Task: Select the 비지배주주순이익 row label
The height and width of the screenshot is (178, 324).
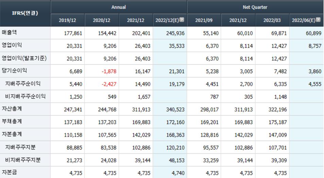Action: click(x=25, y=96)
